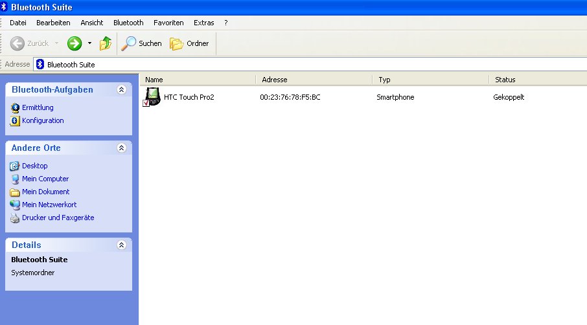Click the Mein Netzwerkort globe icon

click(x=15, y=205)
